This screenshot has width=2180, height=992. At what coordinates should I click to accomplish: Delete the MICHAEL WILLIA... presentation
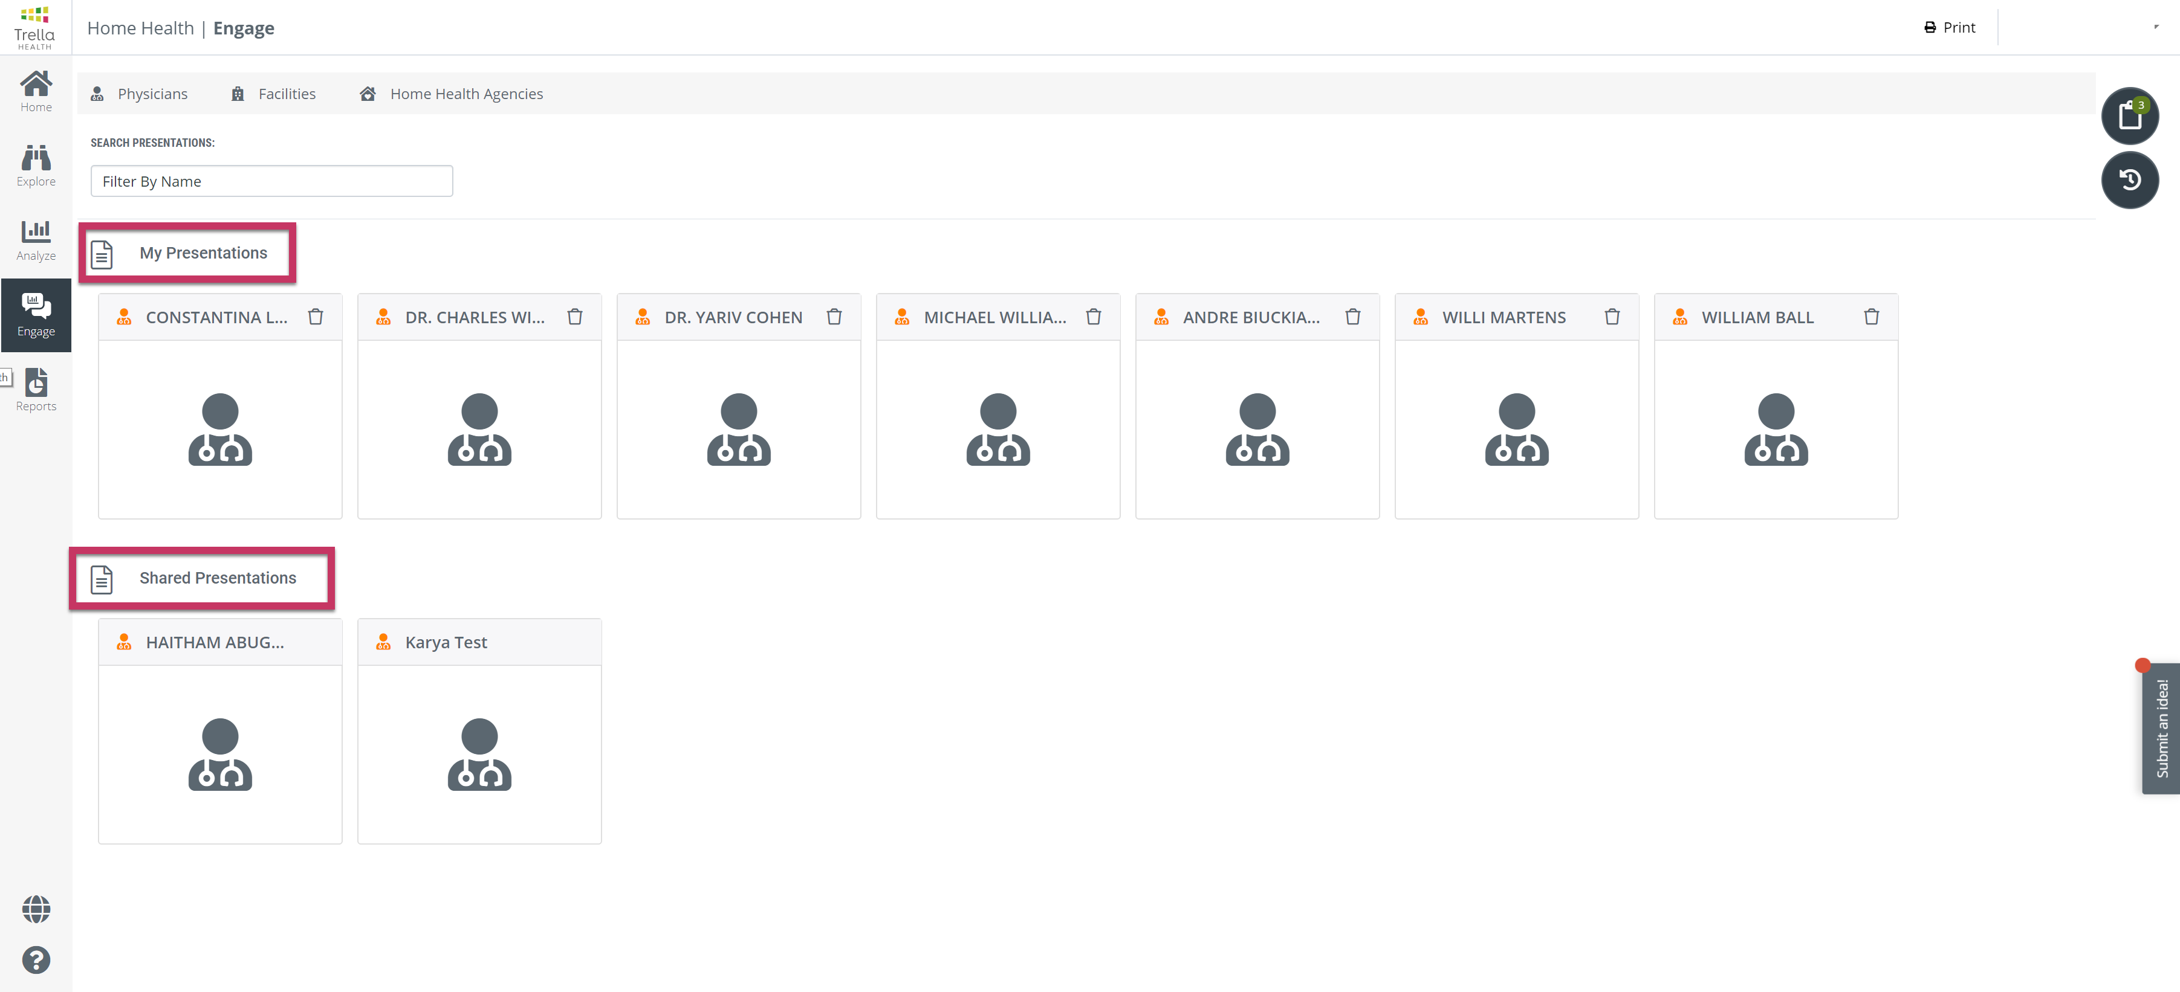[x=1094, y=317]
